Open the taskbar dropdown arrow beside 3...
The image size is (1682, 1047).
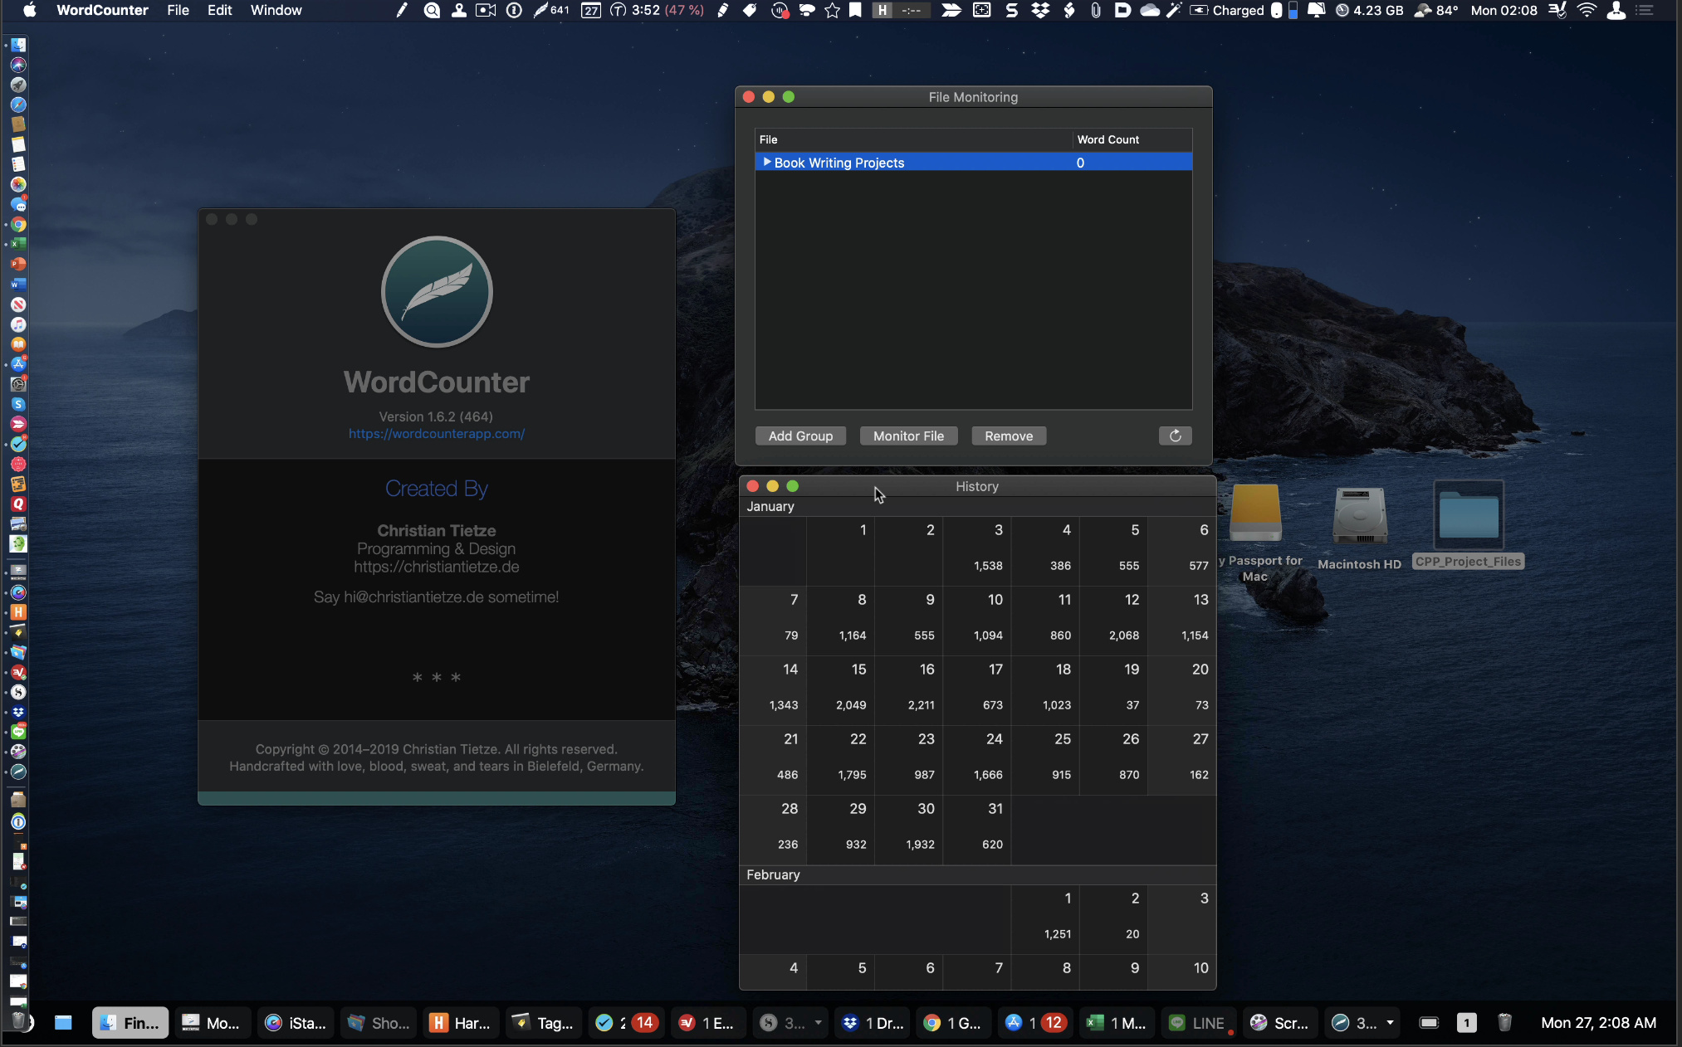1390,1023
